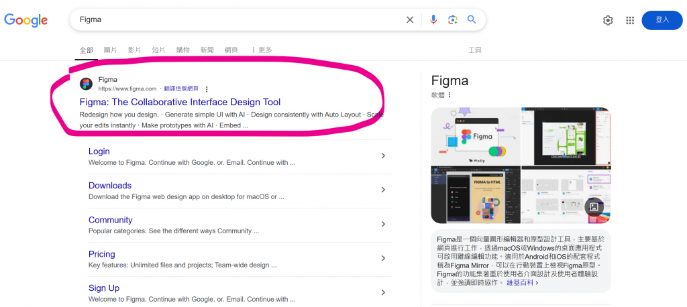Click the Figma是一個向量圖形編輯器 description
The height and width of the screenshot is (307, 687).
[521, 261]
